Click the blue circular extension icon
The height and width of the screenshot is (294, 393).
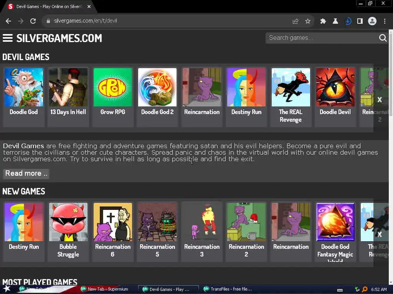click(x=348, y=21)
